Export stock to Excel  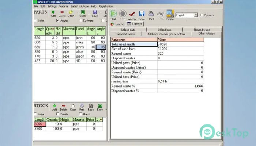point(100,108)
